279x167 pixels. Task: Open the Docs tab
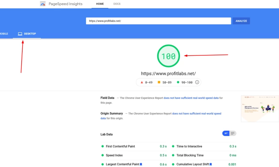click(x=117, y=4)
